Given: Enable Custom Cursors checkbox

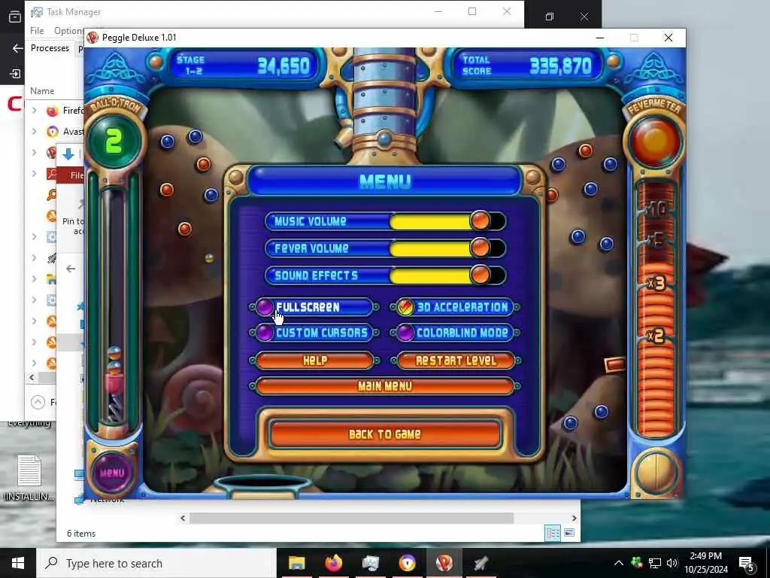Looking at the screenshot, I should click(265, 333).
